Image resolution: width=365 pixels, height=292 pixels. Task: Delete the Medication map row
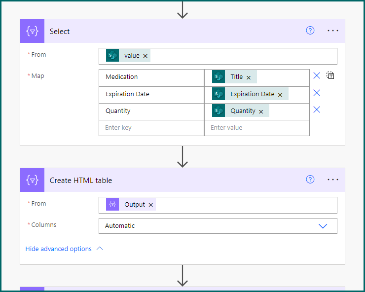pos(317,75)
